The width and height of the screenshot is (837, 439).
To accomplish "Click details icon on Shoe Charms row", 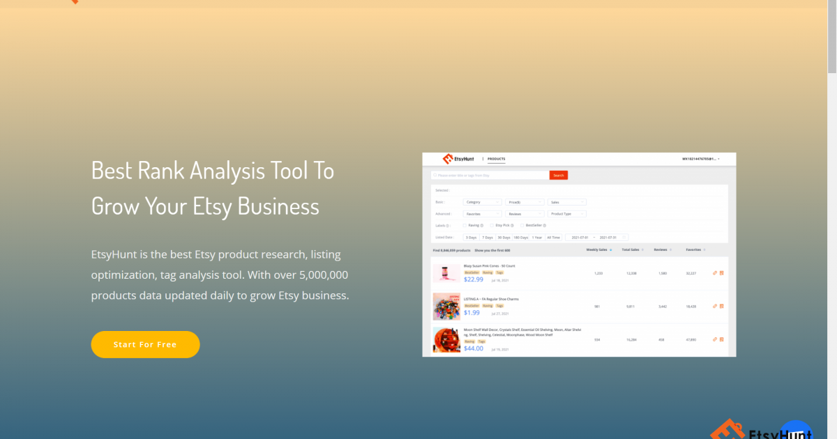I will 721,306.
